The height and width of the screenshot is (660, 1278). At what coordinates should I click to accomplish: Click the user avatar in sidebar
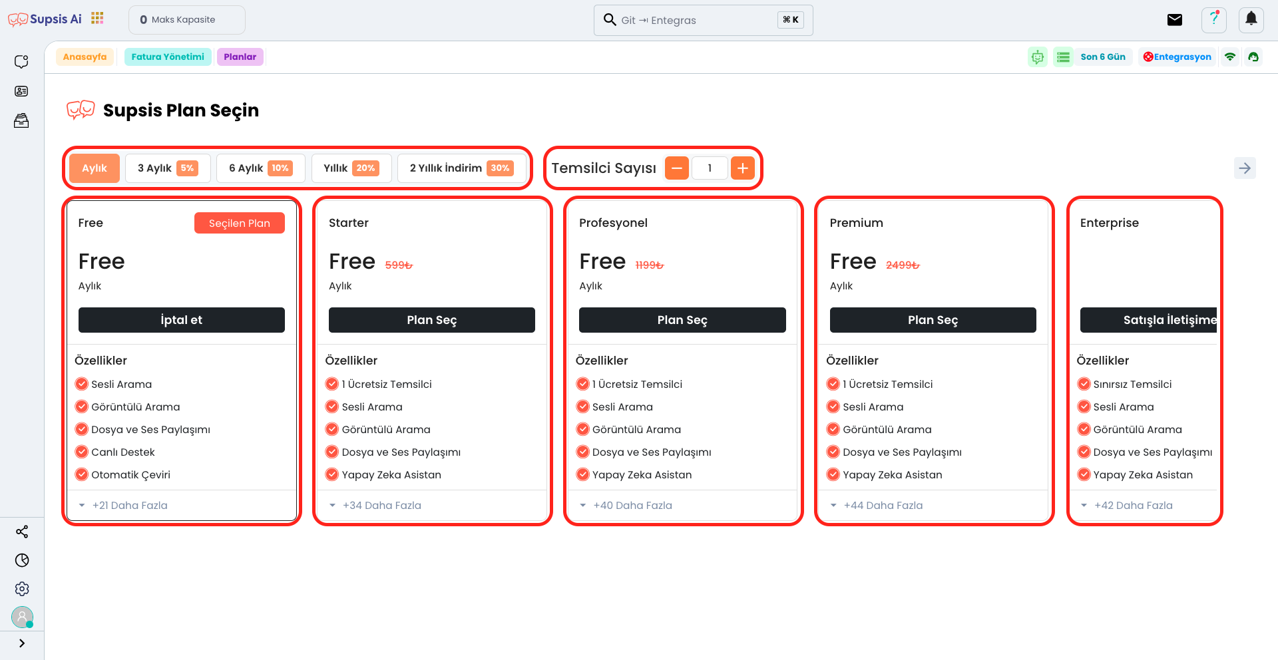[22, 617]
